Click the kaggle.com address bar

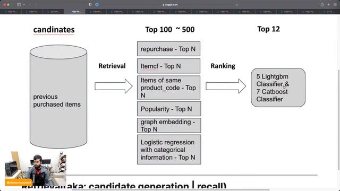tap(170, 5)
